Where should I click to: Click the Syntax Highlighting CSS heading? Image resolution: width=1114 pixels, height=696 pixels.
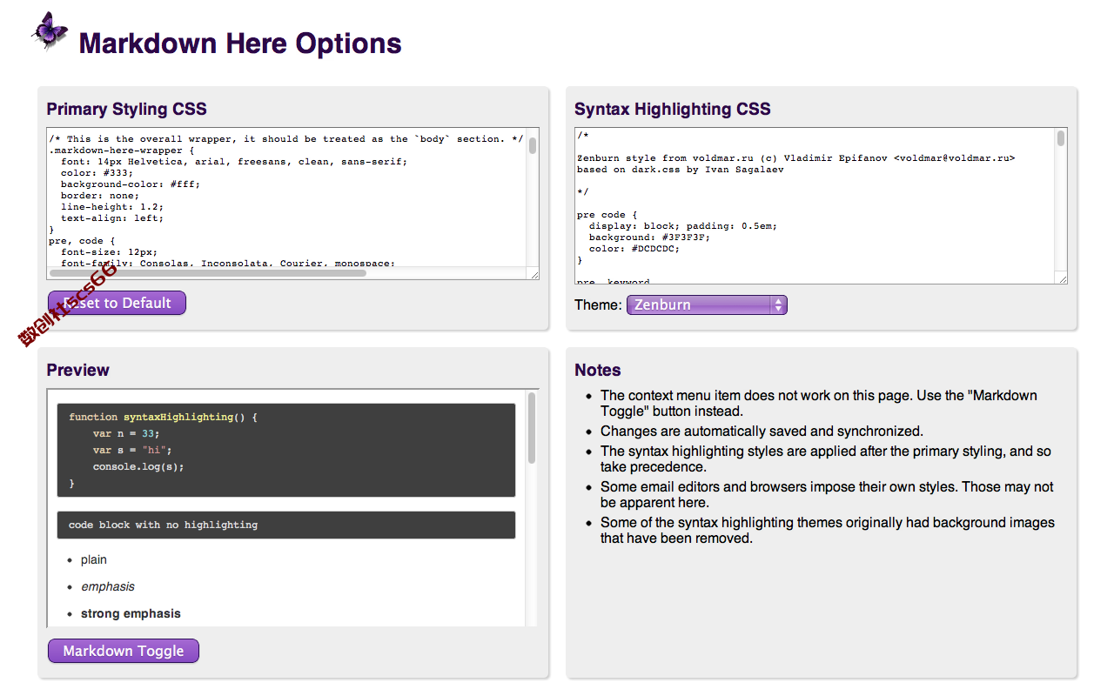click(x=673, y=109)
